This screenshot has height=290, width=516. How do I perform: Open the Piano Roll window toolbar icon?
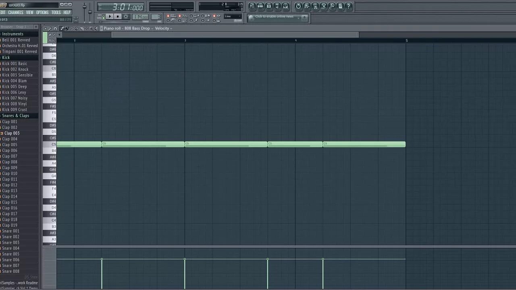pyautogui.click(x=269, y=6)
